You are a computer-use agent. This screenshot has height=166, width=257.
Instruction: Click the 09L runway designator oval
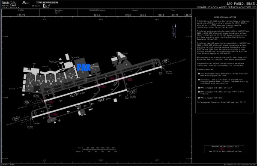(x=27, y=102)
